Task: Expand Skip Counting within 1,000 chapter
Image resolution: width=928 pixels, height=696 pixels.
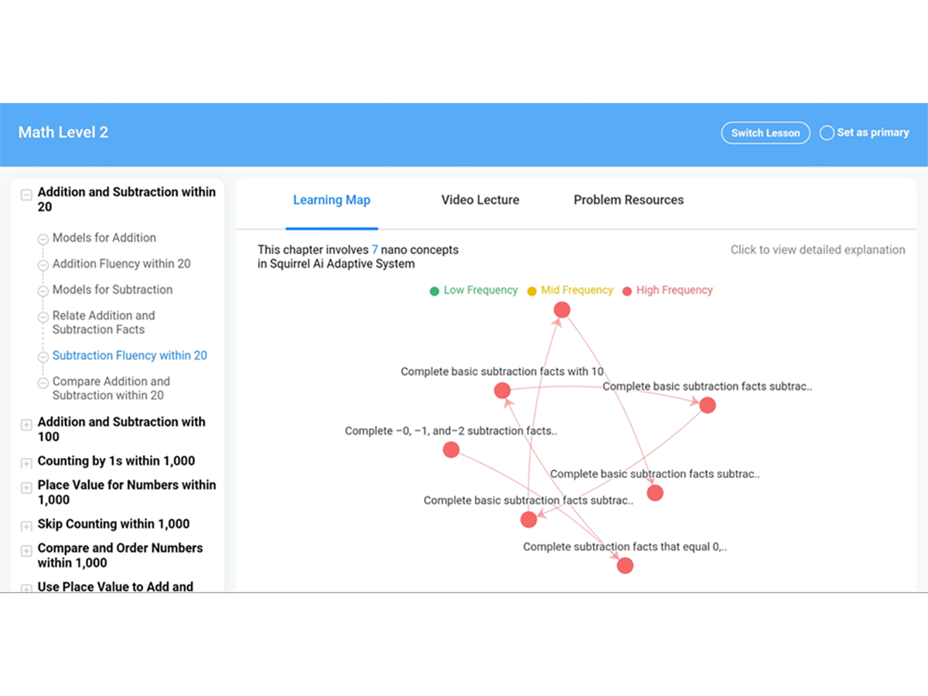Action: [x=26, y=526]
